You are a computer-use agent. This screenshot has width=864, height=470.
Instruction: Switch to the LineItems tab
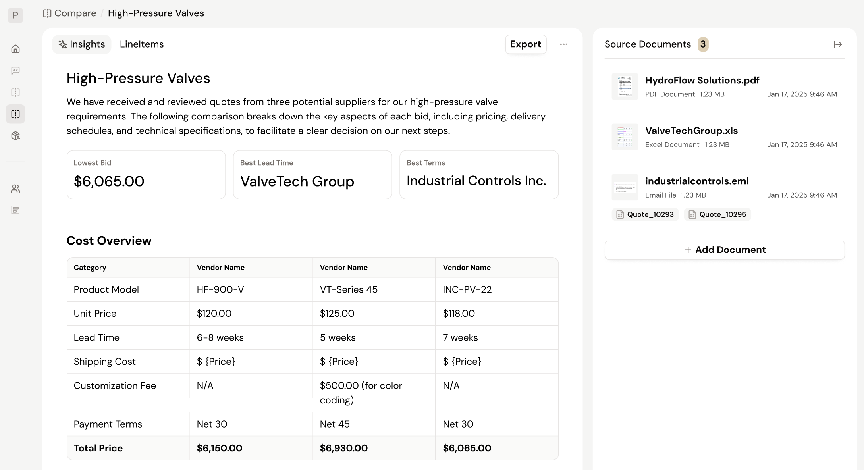click(142, 44)
